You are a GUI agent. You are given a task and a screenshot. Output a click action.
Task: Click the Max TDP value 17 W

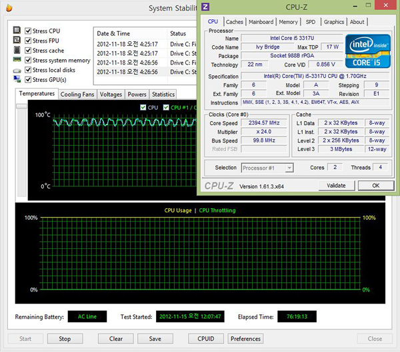pyautogui.click(x=332, y=47)
